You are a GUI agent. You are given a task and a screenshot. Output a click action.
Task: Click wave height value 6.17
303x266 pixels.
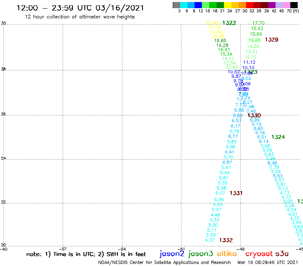(235, 126)
